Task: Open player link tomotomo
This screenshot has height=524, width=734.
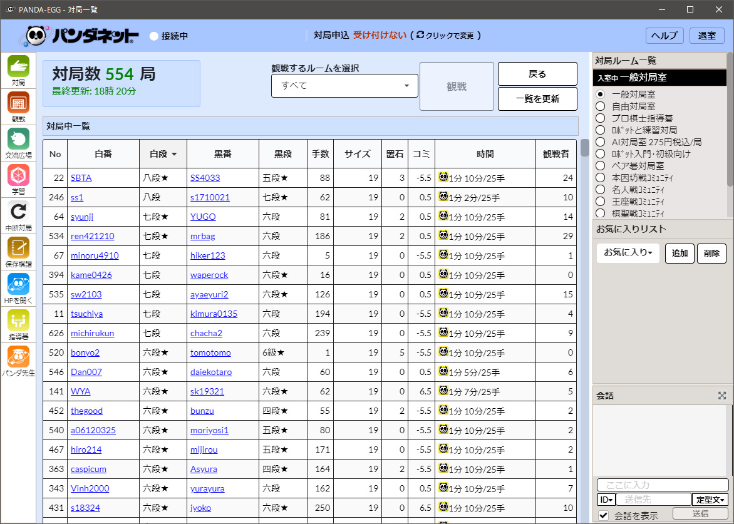Action: [x=210, y=352]
